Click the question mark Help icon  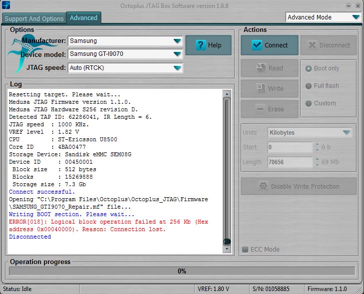tap(201, 45)
